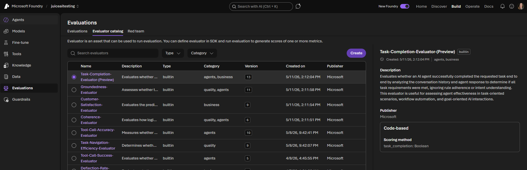Click version badge 13 of Task-Completion row

pos(249,77)
